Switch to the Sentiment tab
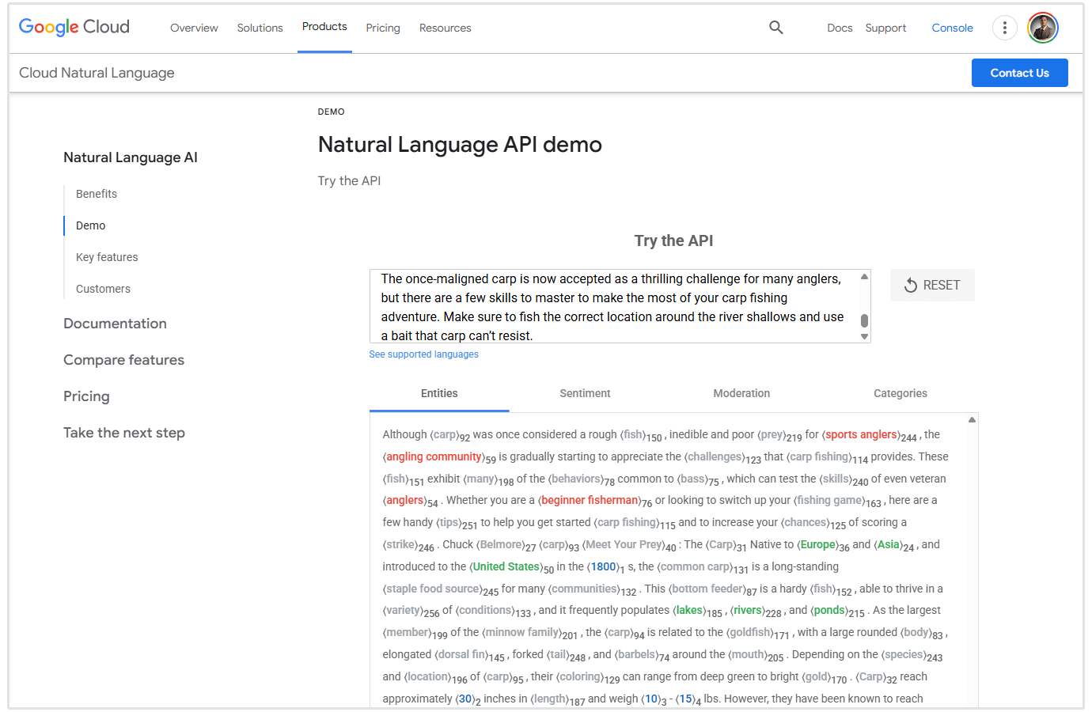1092x712 pixels. [585, 393]
